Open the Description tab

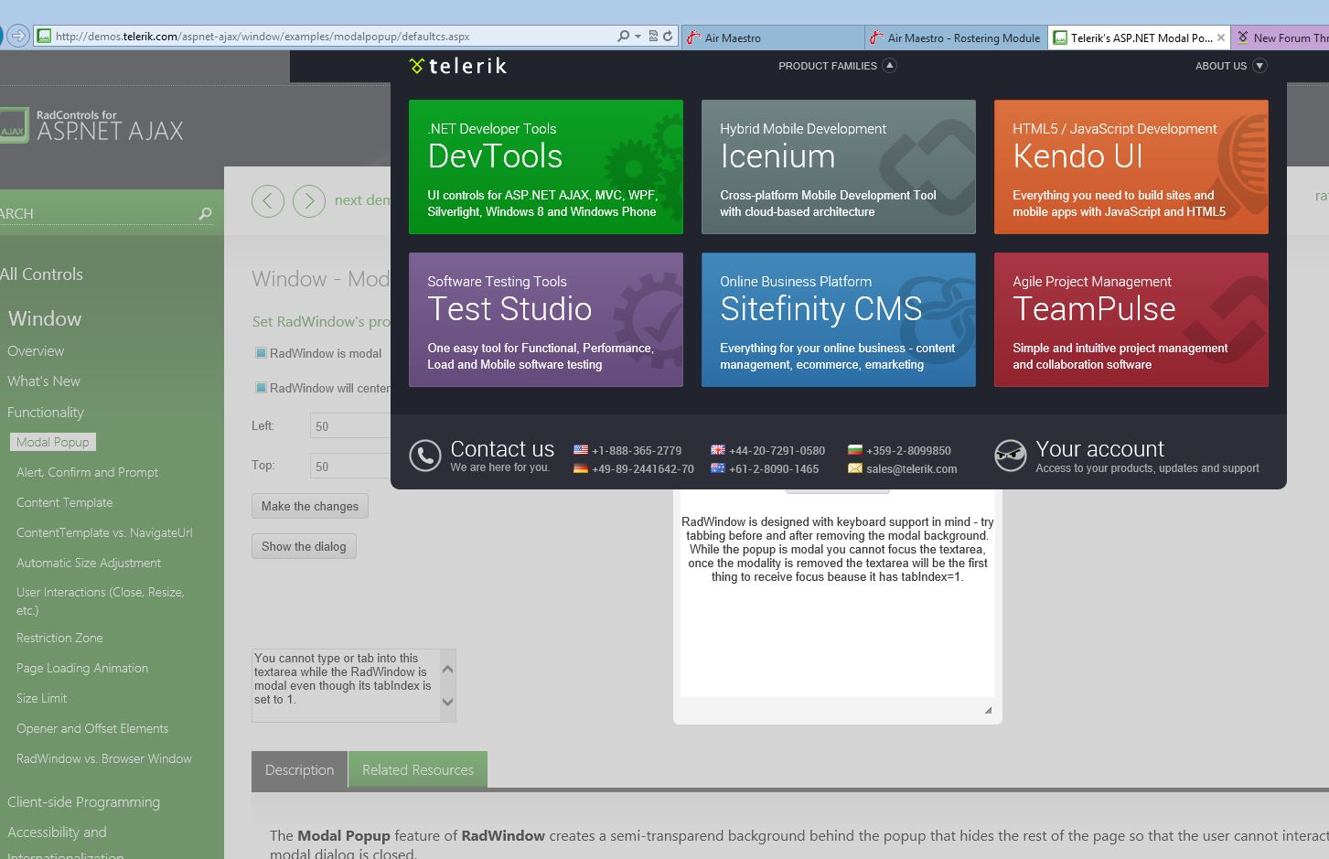click(299, 770)
